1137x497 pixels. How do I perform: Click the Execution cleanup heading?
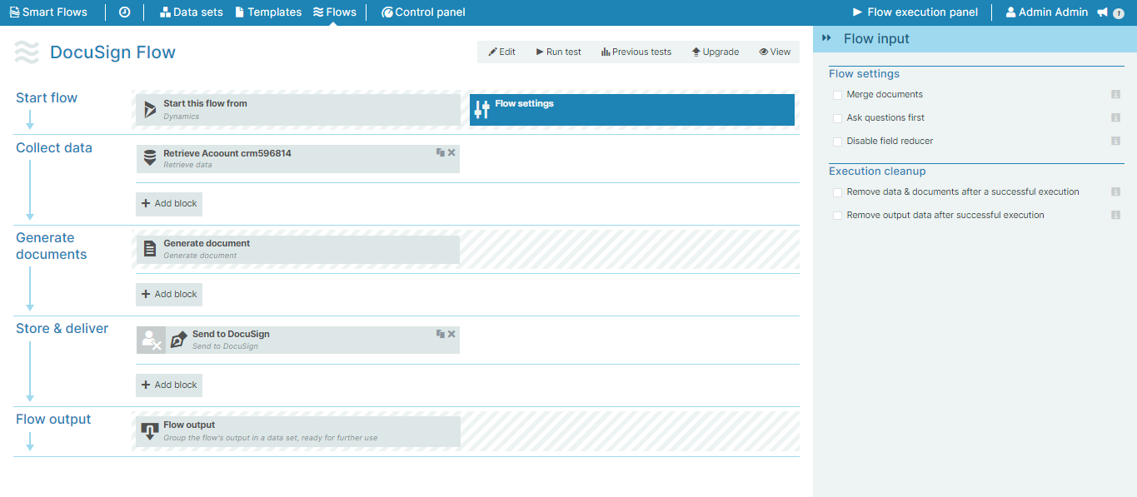tap(877, 171)
